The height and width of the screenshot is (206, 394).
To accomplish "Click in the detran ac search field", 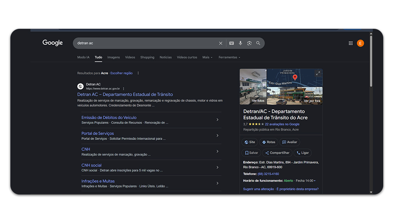I will coord(146,43).
